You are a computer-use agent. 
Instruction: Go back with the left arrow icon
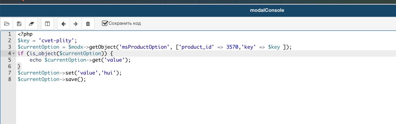63,24
